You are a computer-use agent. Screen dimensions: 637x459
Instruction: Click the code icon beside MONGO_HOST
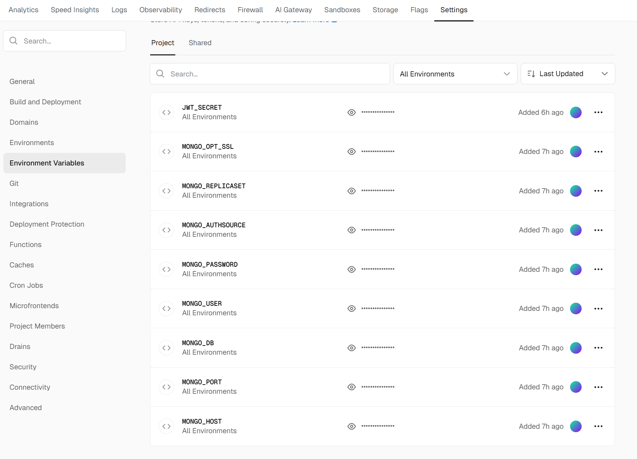point(166,426)
